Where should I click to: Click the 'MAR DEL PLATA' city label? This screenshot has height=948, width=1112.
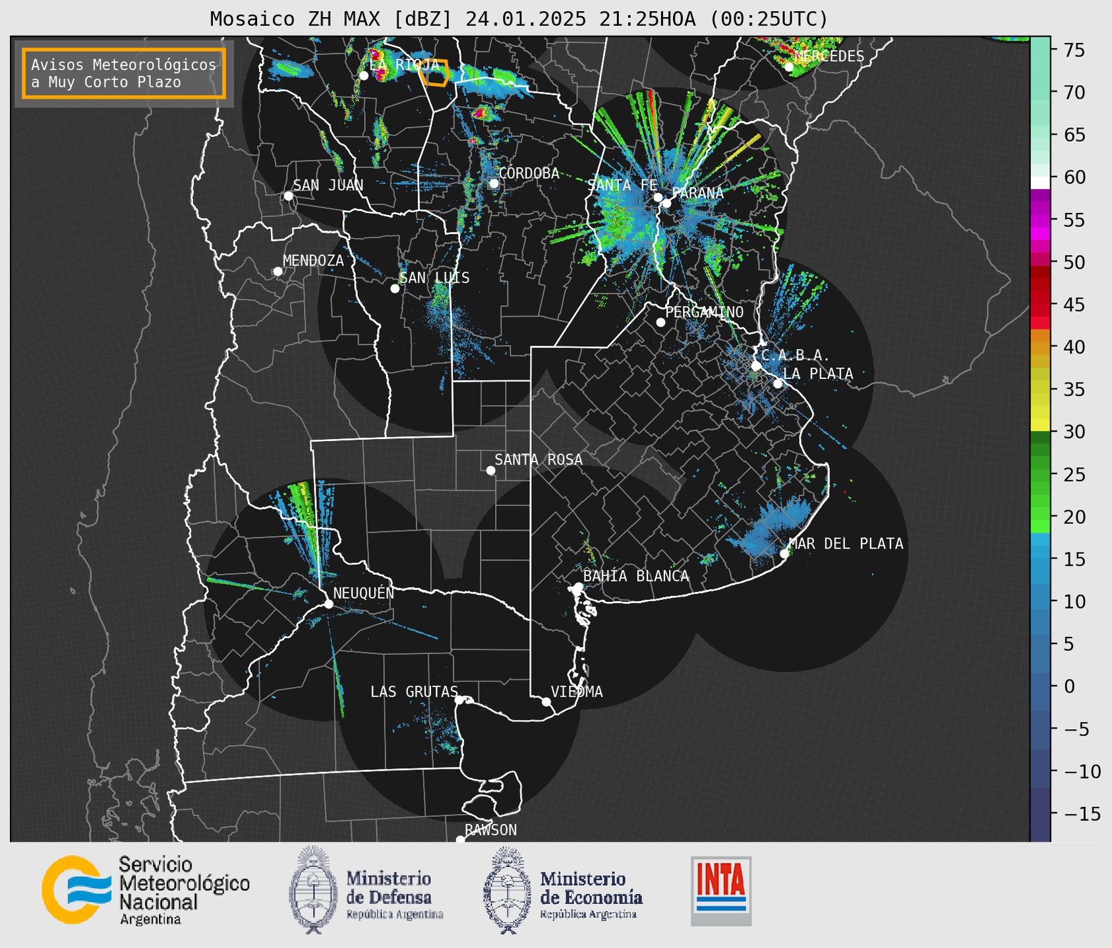click(x=846, y=544)
